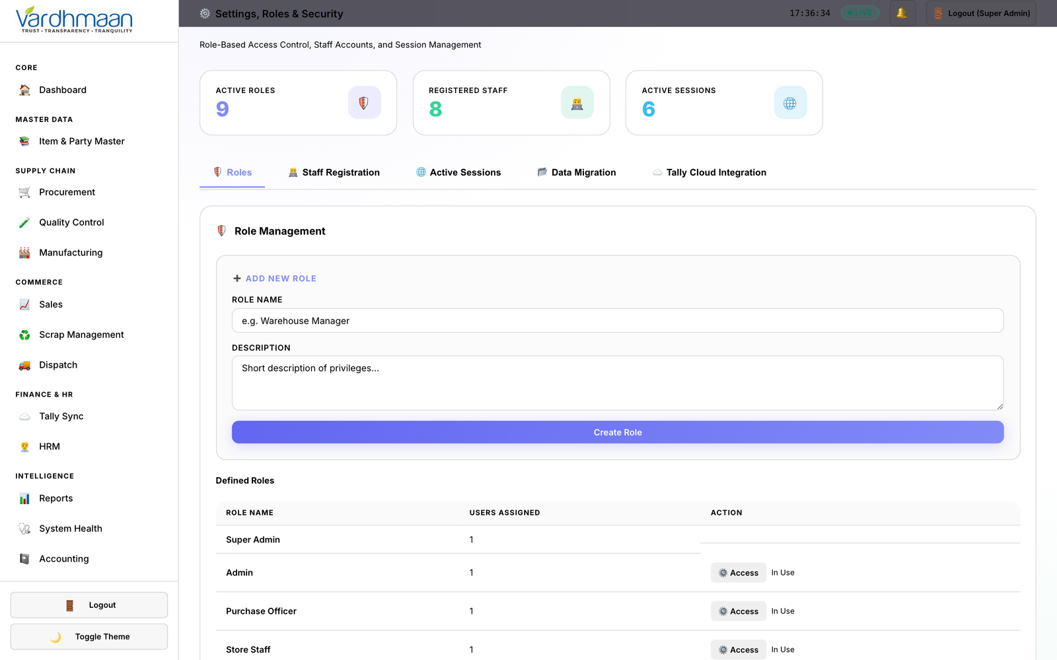The width and height of the screenshot is (1057, 660).
Task: Click the Scrap Management recycle icon
Action: 24,335
